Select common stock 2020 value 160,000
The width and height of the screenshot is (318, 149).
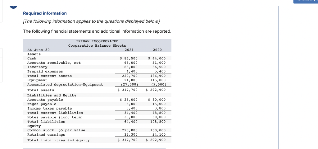point(158,130)
